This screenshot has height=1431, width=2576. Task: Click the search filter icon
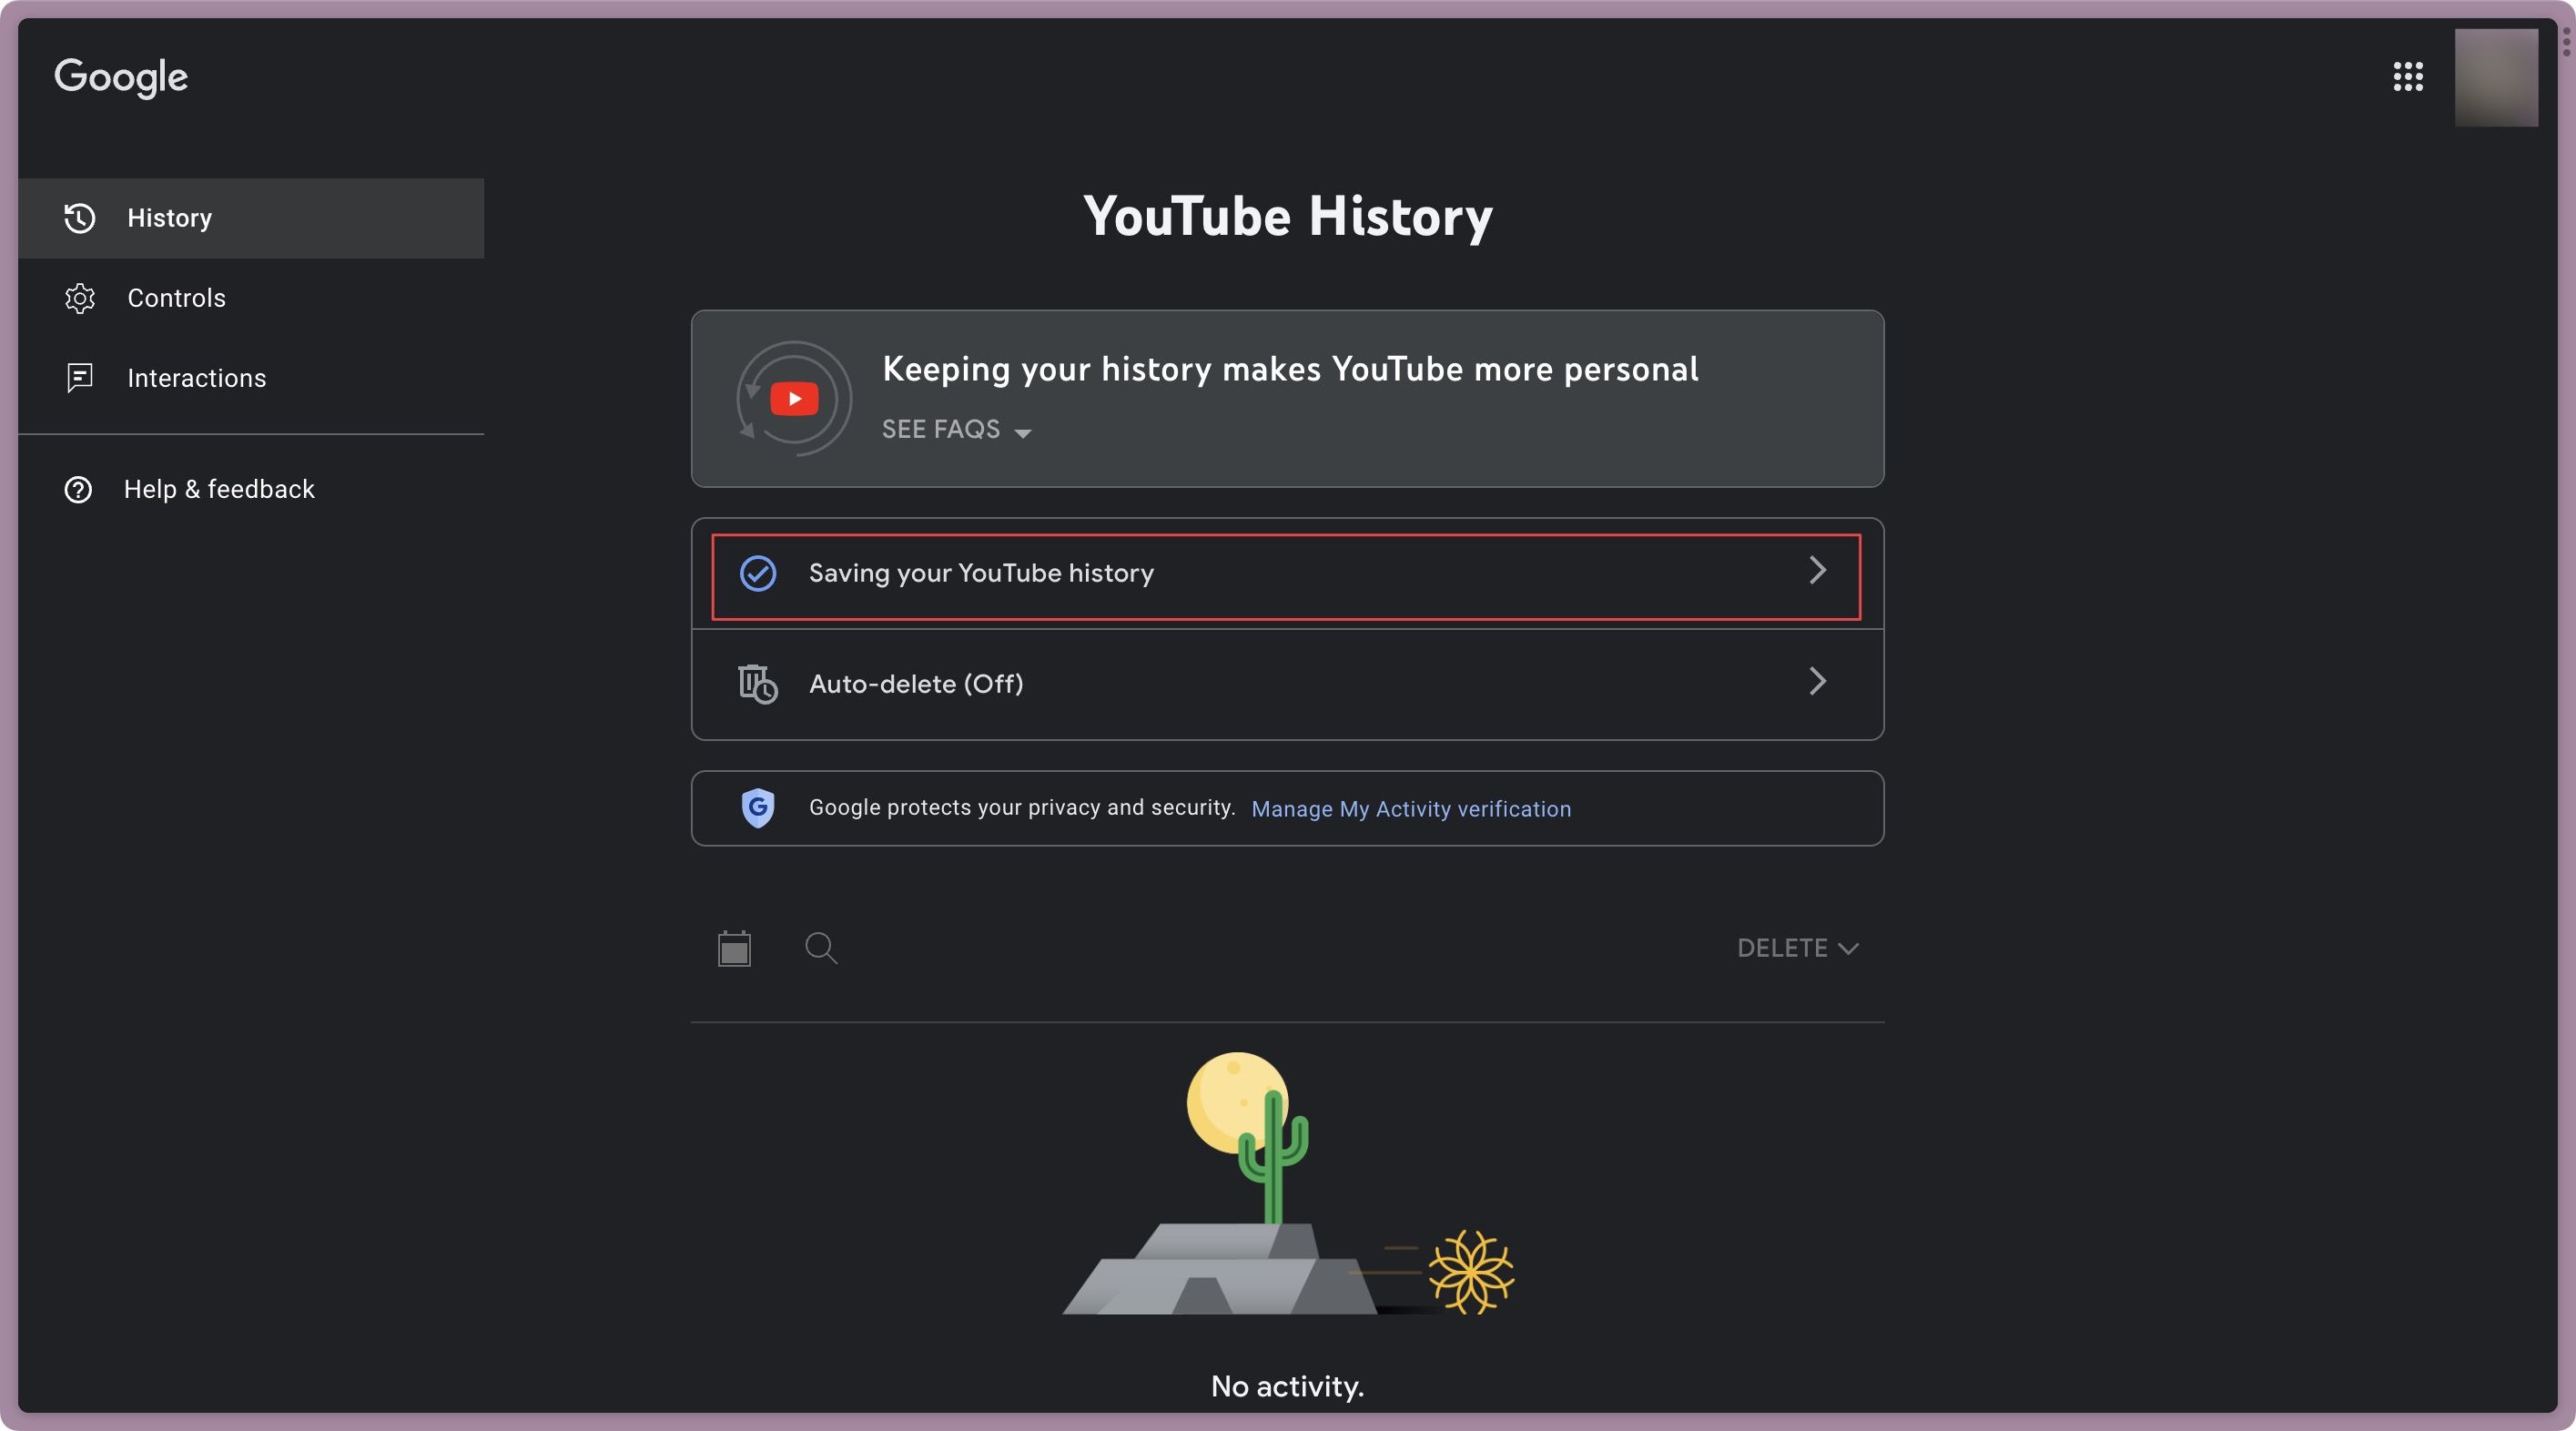[821, 949]
